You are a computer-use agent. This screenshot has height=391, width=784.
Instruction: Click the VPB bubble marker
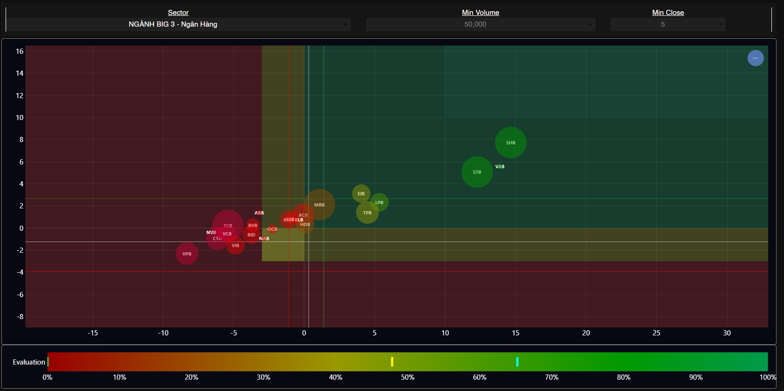click(187, 254)
